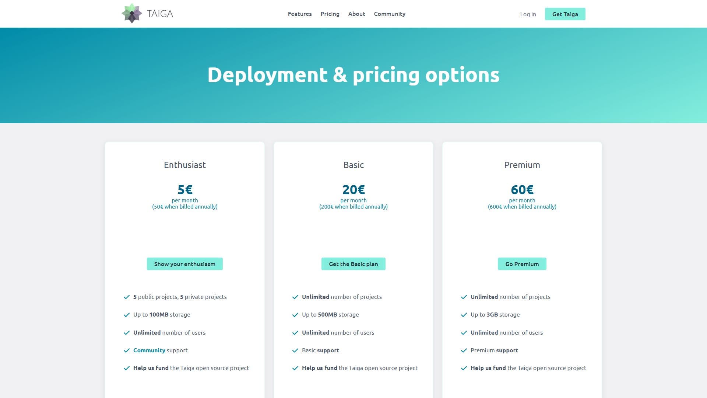Click the Get Taiga button
Image resolution: width=707 pixels, height=398 pixels.
pos(565,14)
